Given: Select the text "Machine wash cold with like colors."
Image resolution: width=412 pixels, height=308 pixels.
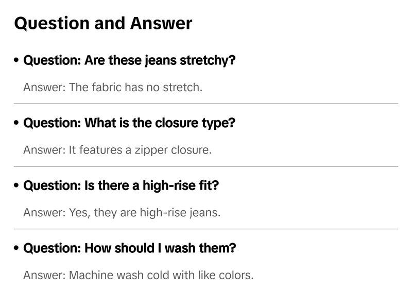Looking at the screenshot, I should (x=161, y=275).
